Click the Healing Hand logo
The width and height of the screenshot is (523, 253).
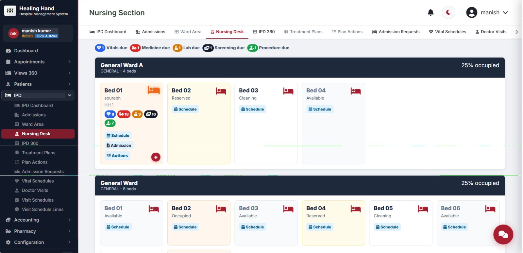click(10, 10)
